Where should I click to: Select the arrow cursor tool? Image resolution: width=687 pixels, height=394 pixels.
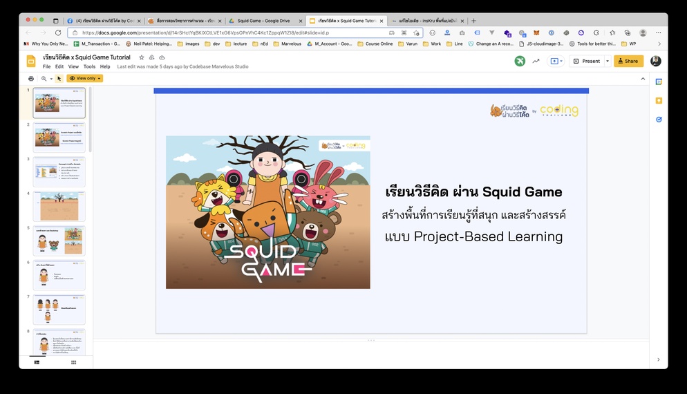(59, 78)
